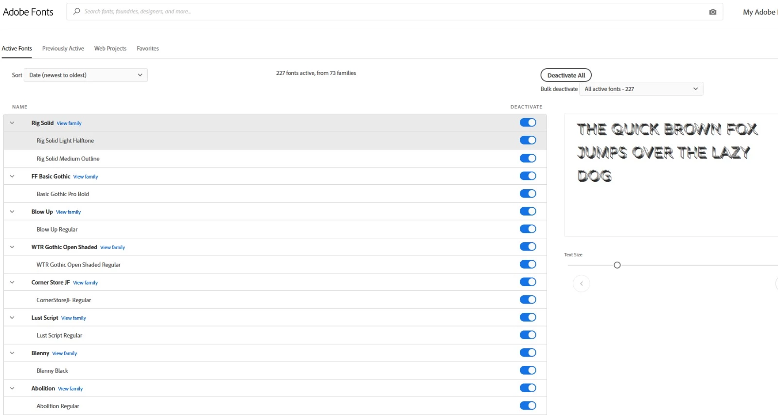View family link for WTR Gothic Open Shaded
The height and width of the screenshot is (415, 778).
[113, 248]
